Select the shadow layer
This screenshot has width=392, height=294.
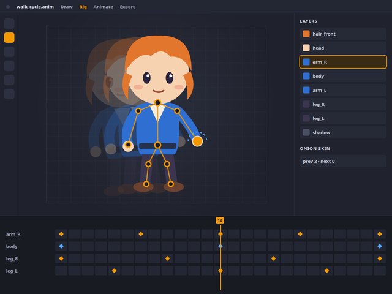(x=343, y=132)
